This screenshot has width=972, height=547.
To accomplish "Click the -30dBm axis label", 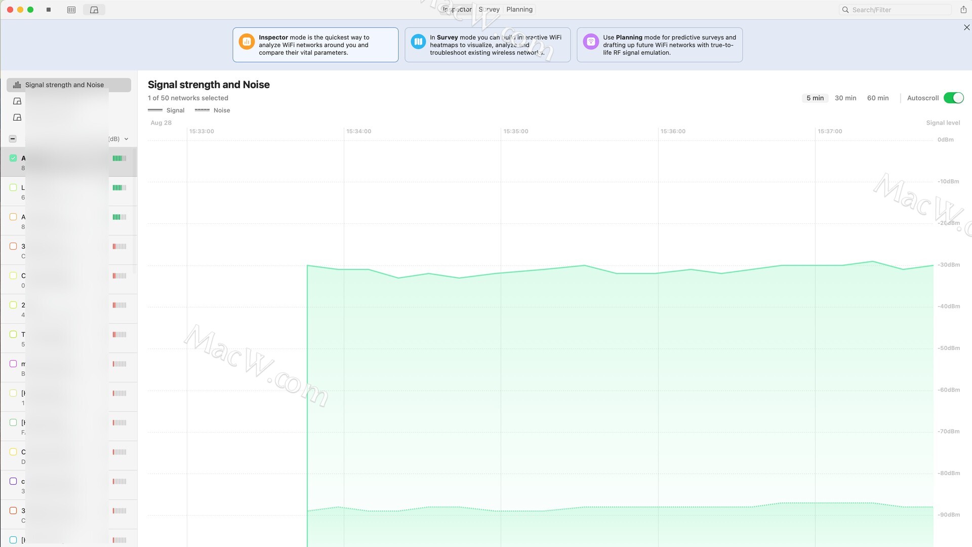I will (948, 265).
